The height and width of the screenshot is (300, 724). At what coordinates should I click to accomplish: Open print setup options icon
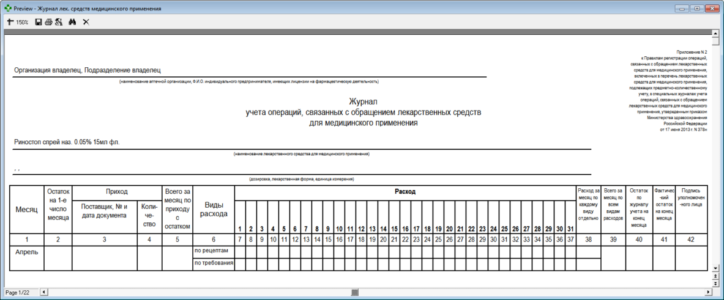click(59, 21)
